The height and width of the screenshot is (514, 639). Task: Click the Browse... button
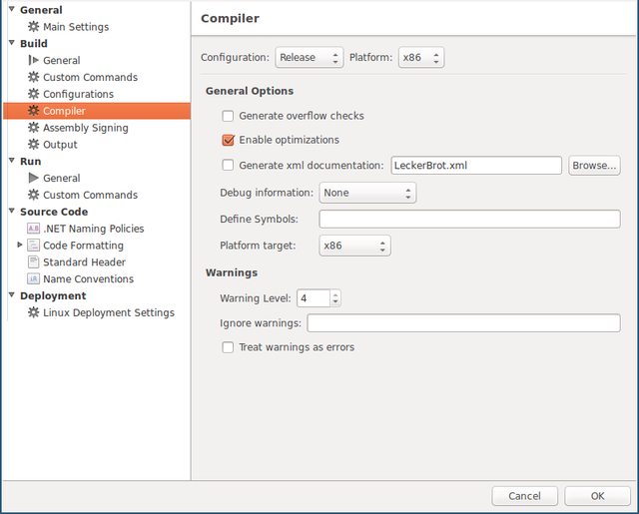point(594,166)
